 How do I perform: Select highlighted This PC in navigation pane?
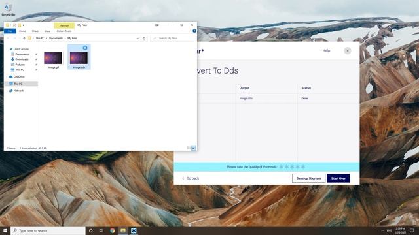[22, 84]
